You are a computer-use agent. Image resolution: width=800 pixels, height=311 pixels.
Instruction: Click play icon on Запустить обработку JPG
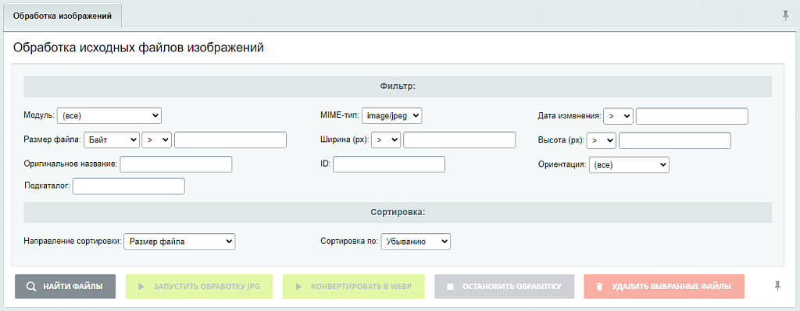pos(141,287)
